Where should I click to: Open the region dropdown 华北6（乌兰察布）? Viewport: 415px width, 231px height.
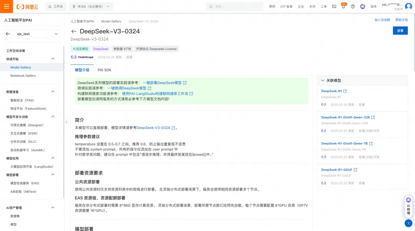(91, 7)
